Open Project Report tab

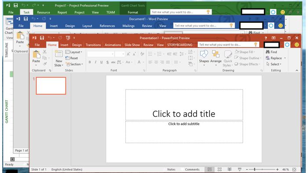point(62,12)
